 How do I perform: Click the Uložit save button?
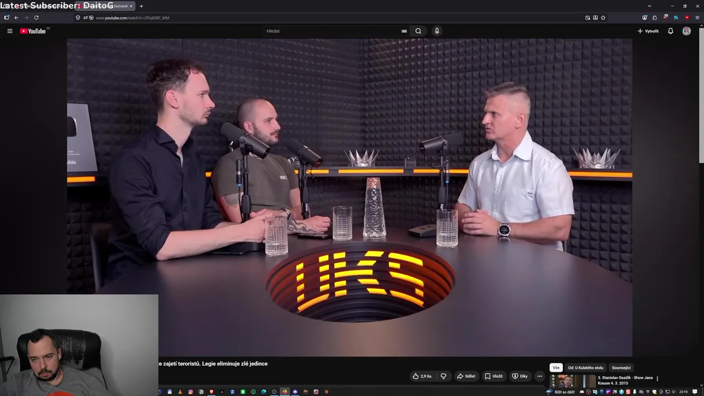(x=493, y=376)
